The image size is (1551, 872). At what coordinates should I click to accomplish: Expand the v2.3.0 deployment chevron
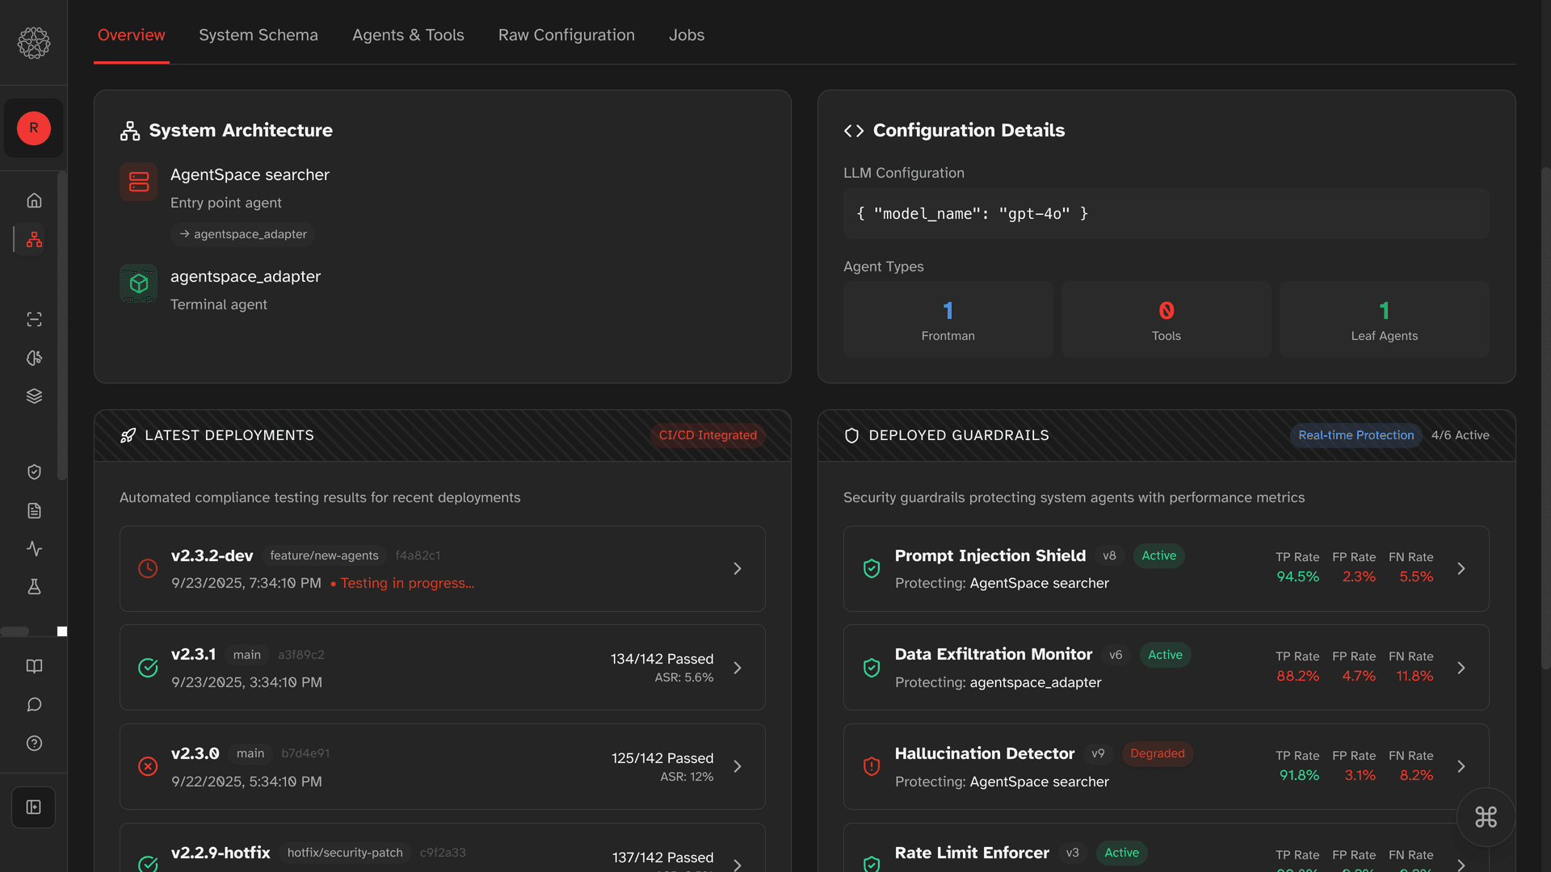pyautogui.click(x=737, y=766)
